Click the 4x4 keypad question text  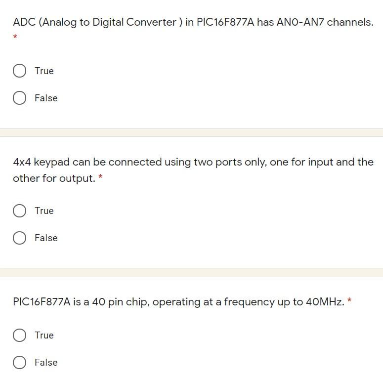pos(193,162)
